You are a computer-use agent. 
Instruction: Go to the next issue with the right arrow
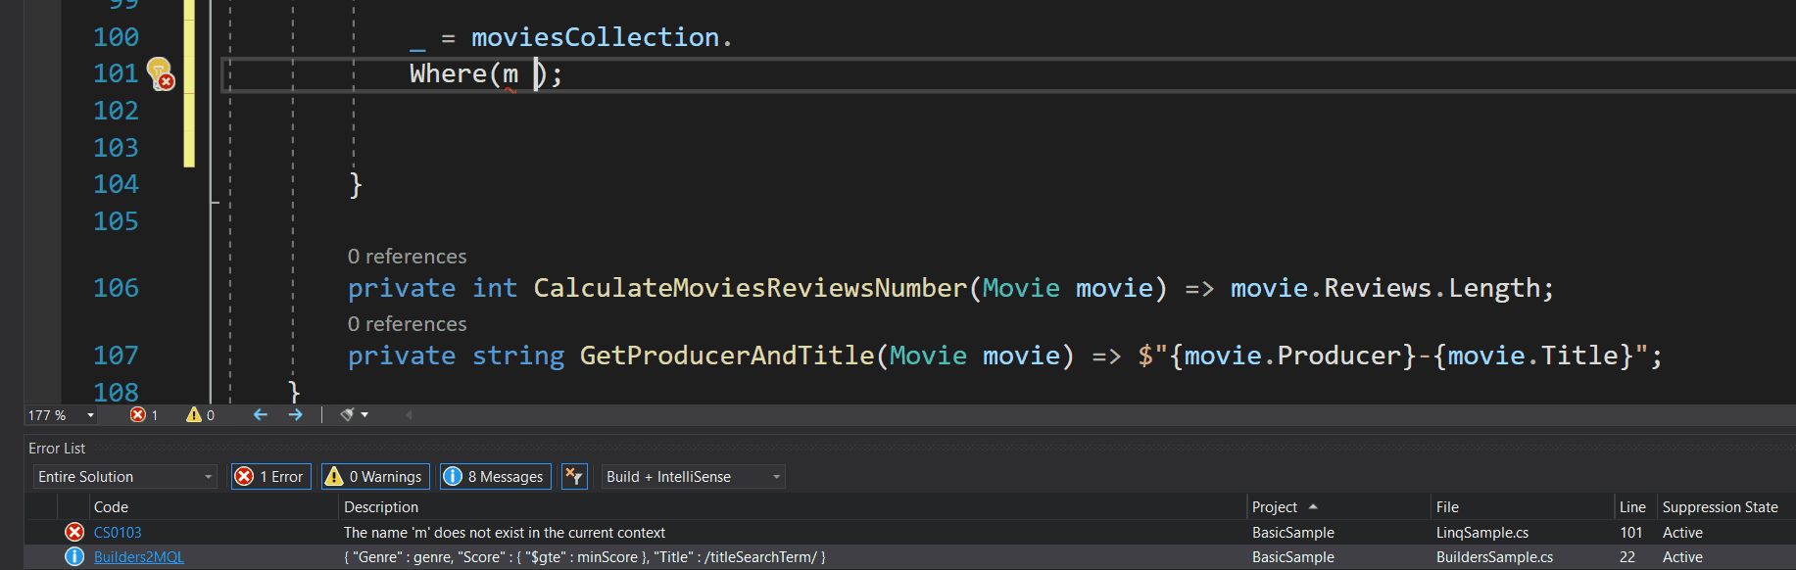[295, 415]
